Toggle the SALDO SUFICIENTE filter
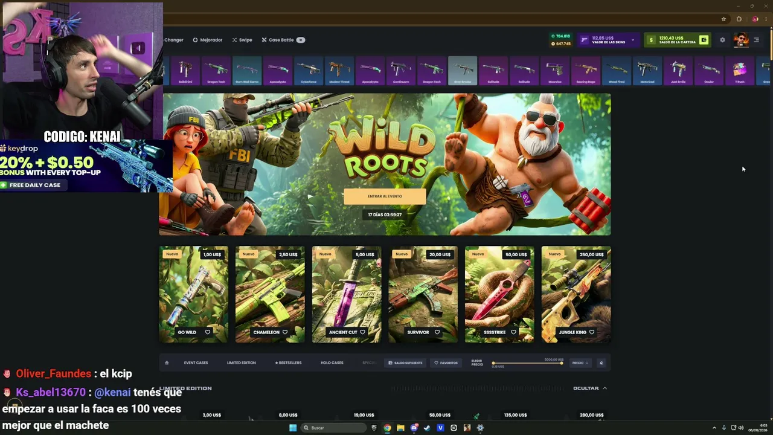This screenshot has height=435, width=773. pyautogui.click(x=405, y=363)
